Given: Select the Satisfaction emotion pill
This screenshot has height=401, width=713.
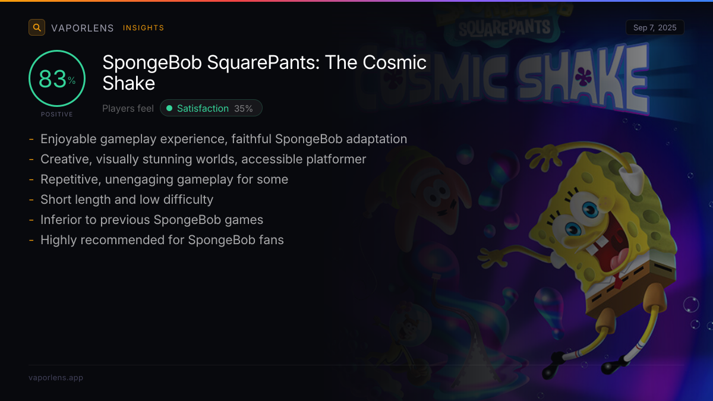Looking at the screenshot, I should point(211,108).
